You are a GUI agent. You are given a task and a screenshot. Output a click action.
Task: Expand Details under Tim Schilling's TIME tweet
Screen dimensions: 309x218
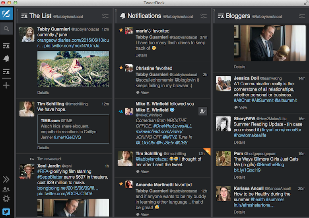click(x=43, y=148)
